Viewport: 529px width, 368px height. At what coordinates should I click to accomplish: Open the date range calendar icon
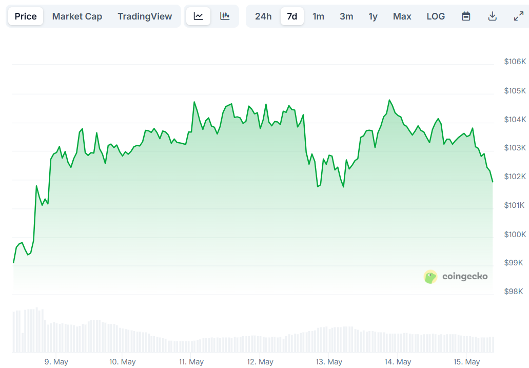466,16
